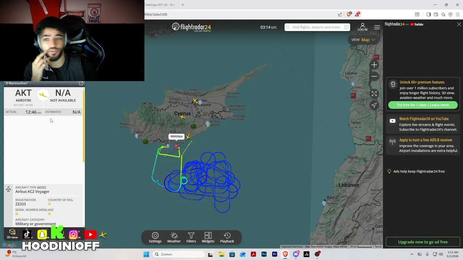Click Upgrade now to go ad free
Image resolution: width=463 pixels, height=260 pixels.
[x=423, y=242]
